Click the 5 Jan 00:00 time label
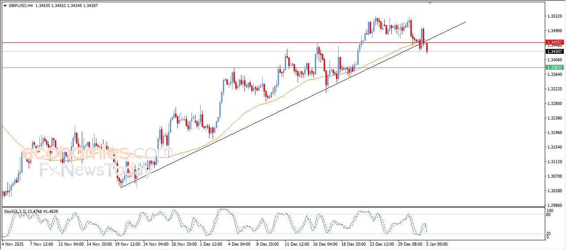566x250 pixels. [437, 243]
